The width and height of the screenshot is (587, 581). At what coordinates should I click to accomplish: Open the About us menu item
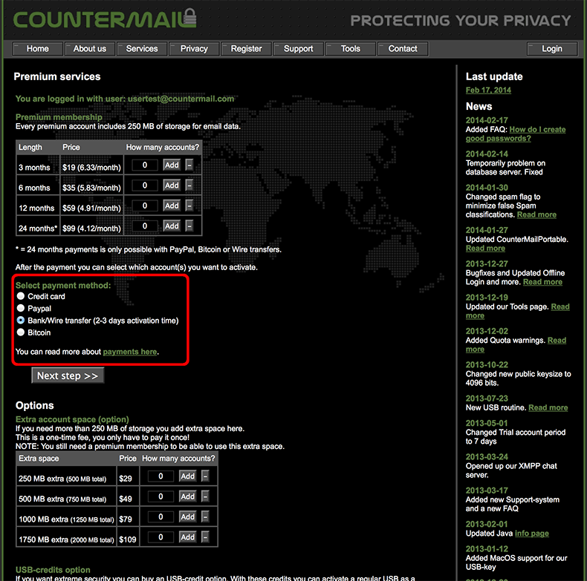click(x=90, y=49)
